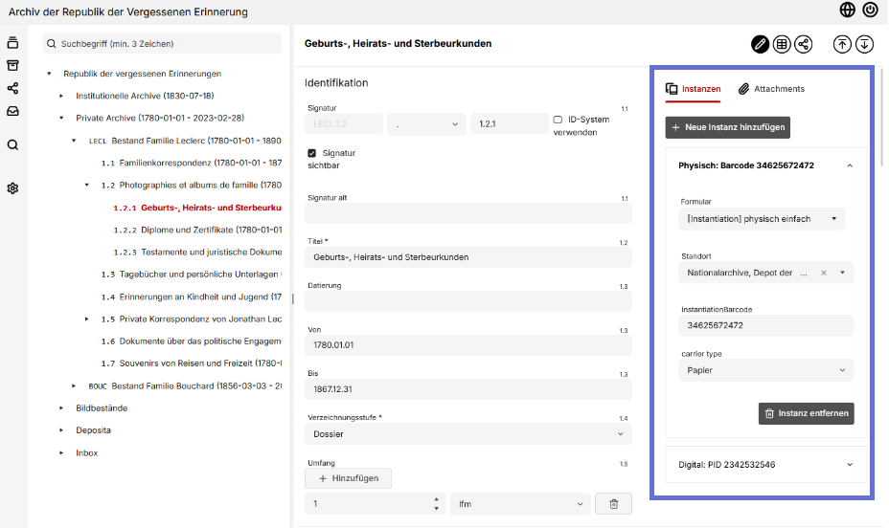Open the Signatur separator dropdown
Image resolution: width=889 pixels, height=528 pixels.
click(426, 124)
